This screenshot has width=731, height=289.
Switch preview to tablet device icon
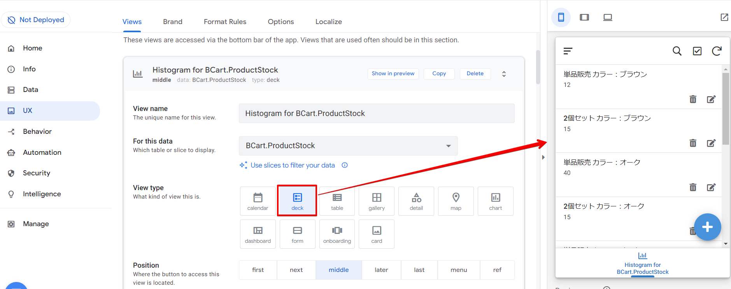click(x=584, y=17)
